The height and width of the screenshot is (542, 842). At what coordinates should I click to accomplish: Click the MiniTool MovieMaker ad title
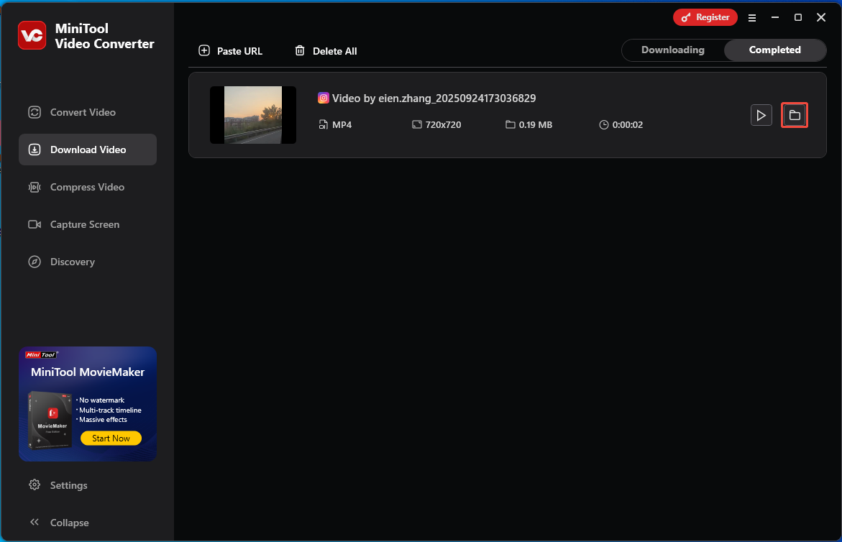pyautogui.click(x=88, y=372)
